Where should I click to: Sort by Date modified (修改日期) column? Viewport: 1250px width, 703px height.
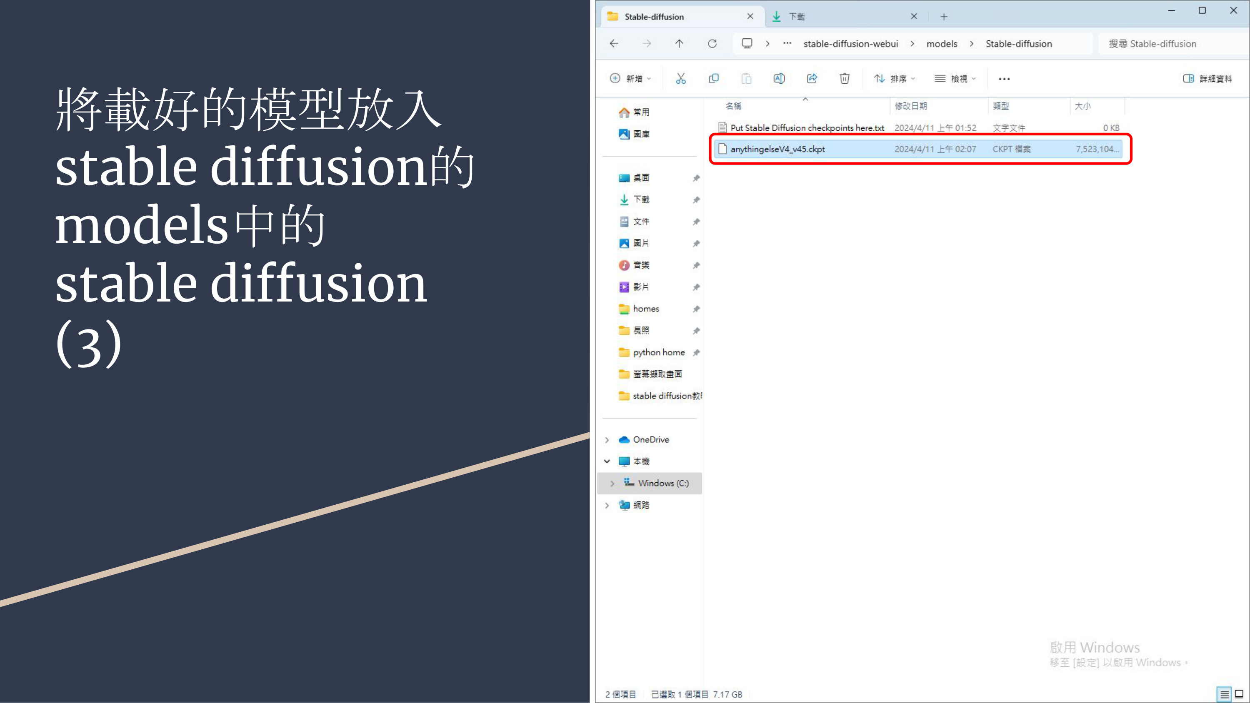(x=938, y=106)
